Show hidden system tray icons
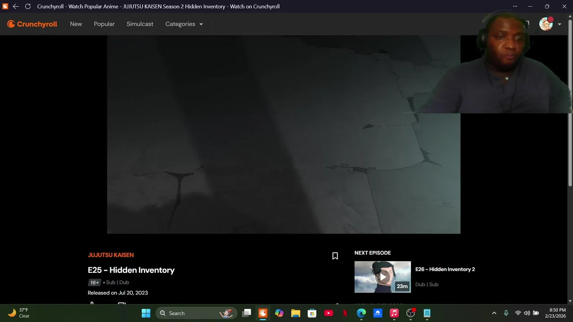Screen dimensions: 573x322 (494, 313)
